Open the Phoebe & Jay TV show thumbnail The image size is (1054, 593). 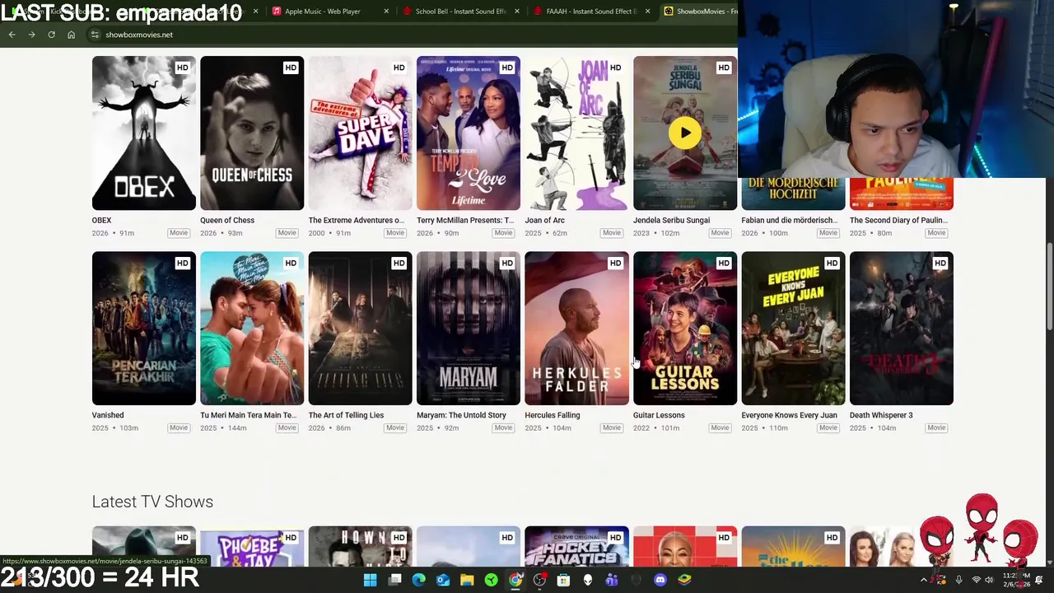click(x=252, y=546)
